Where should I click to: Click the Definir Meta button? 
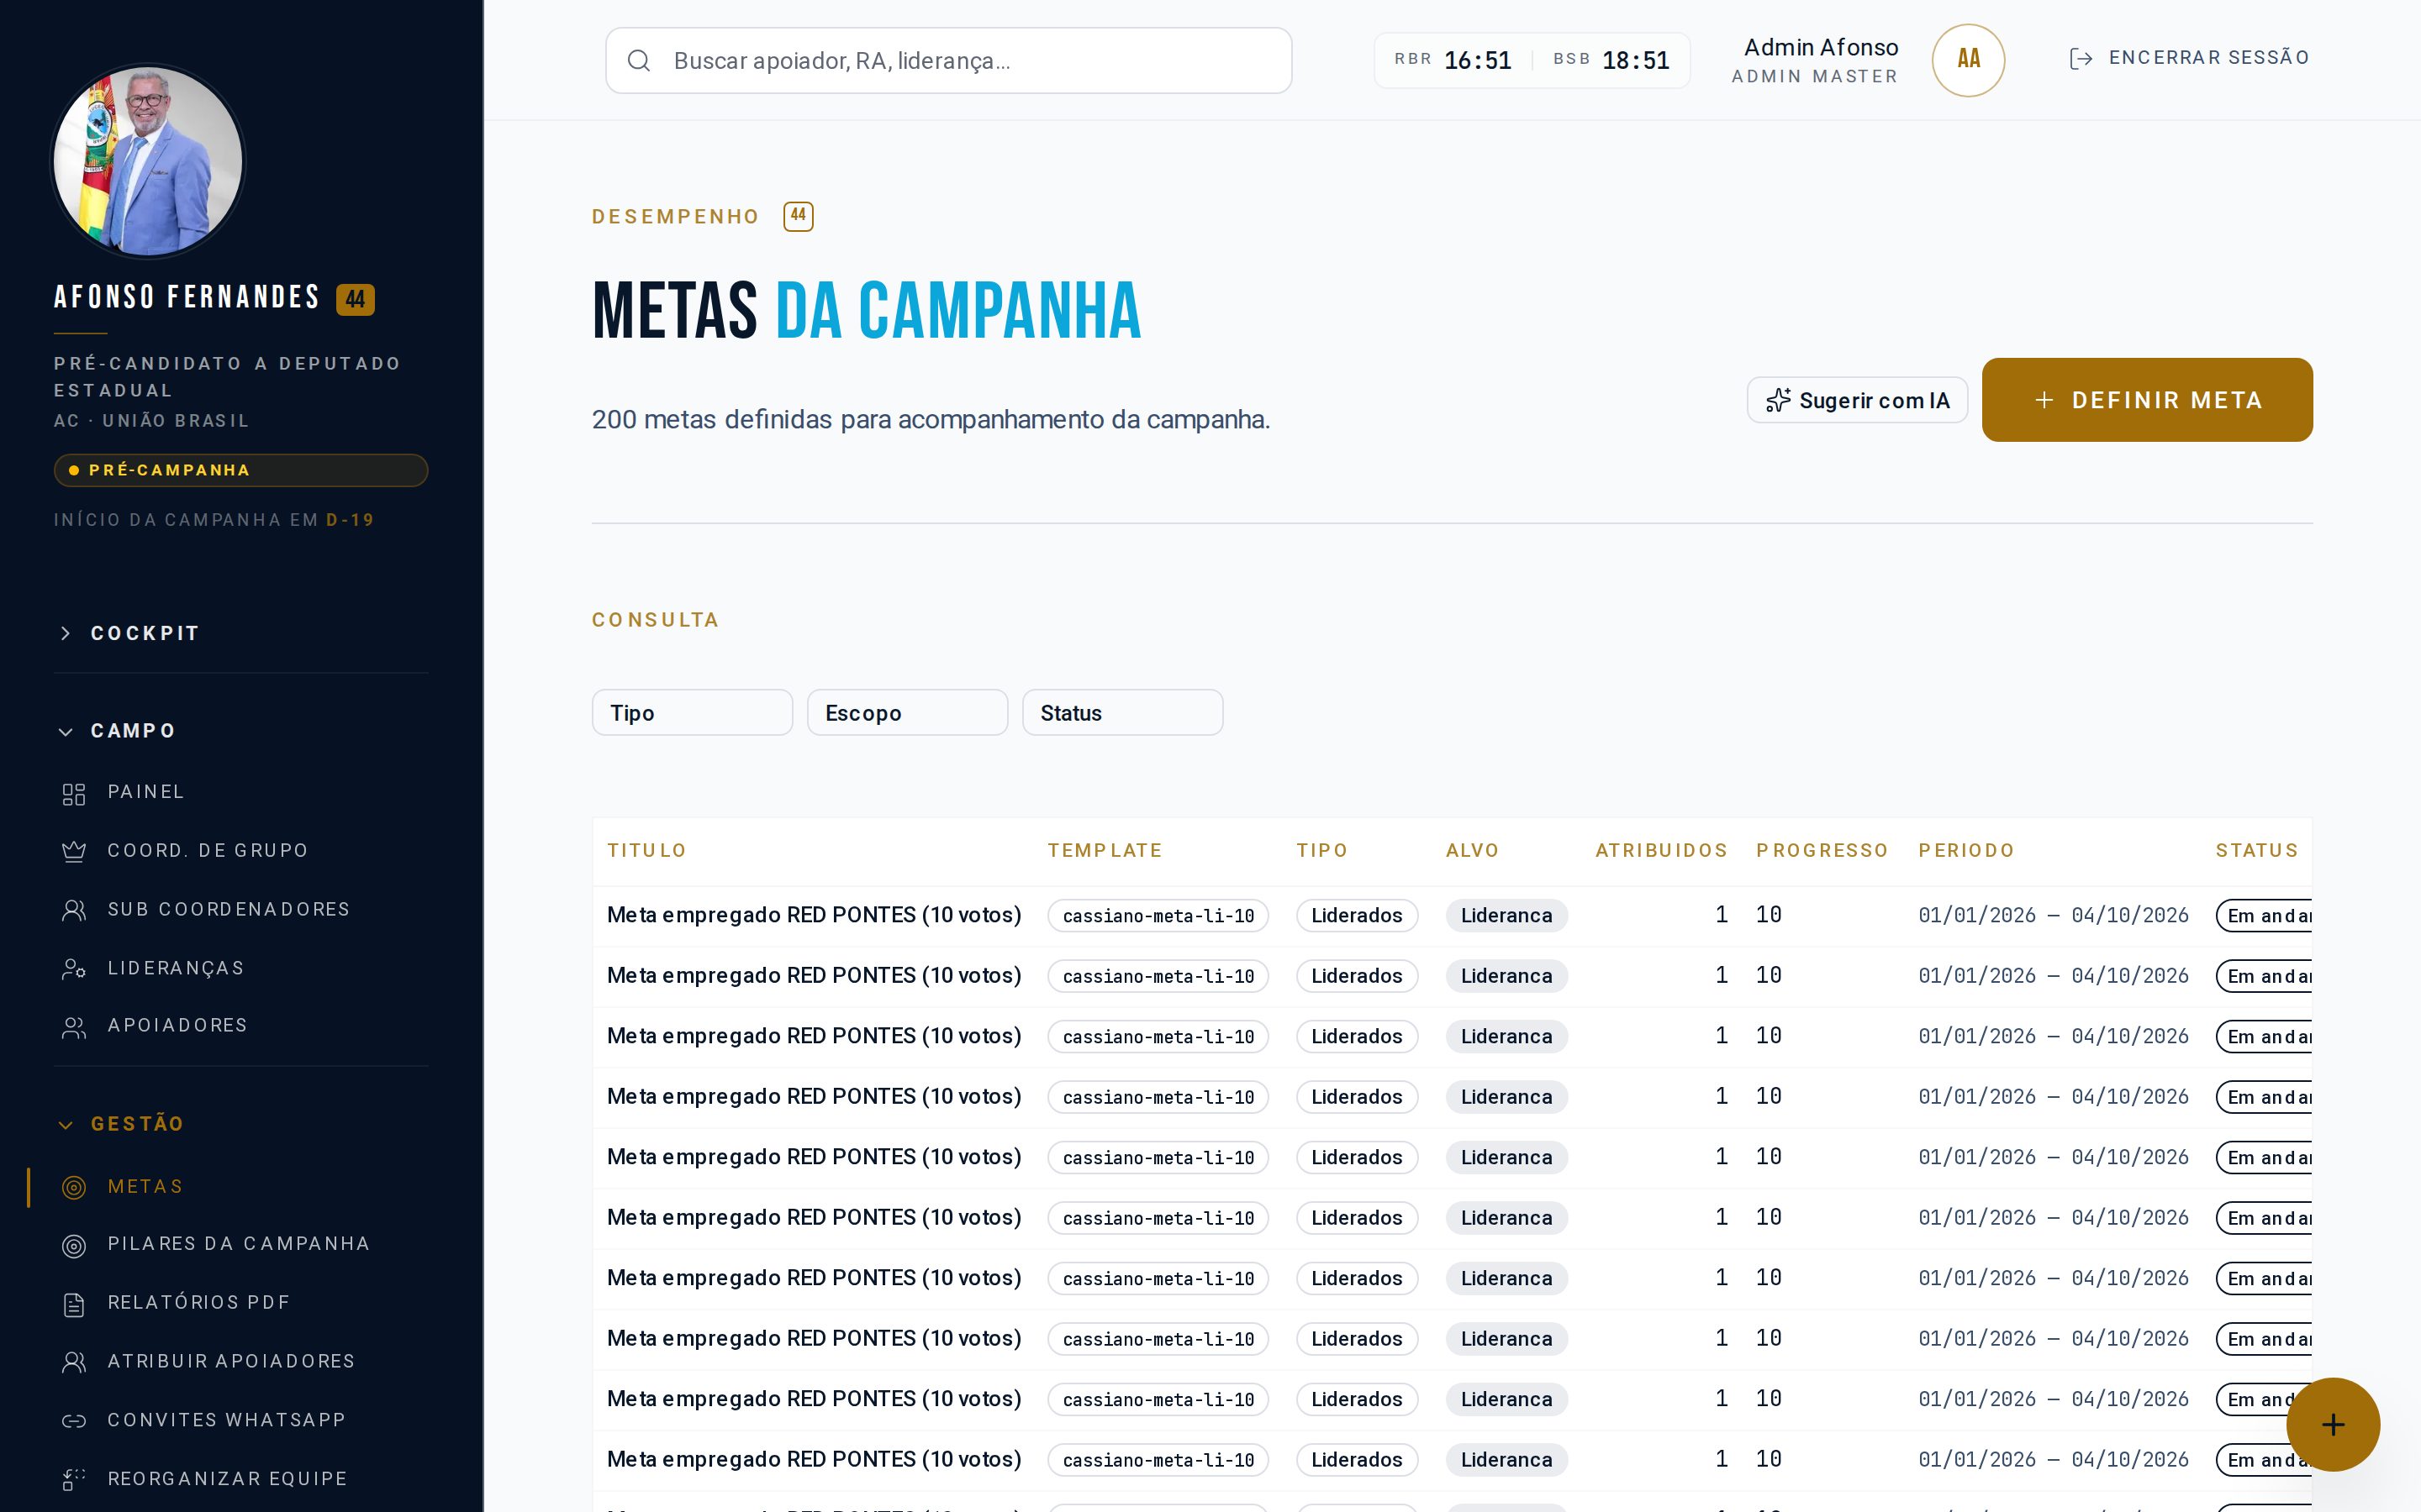tap(2147, 400)
